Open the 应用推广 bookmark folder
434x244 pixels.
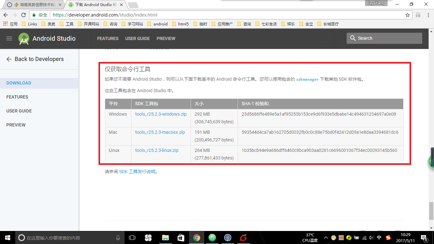coord(222,24)
